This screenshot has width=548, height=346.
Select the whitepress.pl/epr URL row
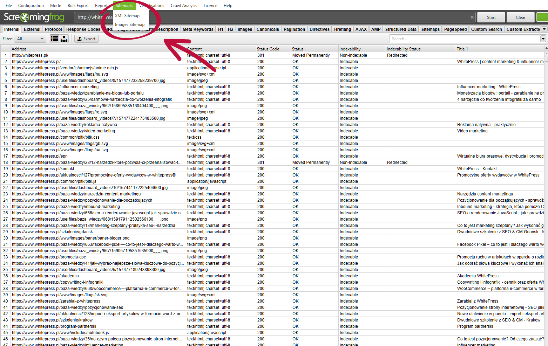click(x=39, y=156)
